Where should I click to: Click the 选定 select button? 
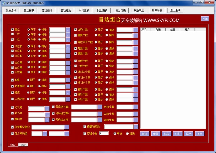click(x=167, y=134)
